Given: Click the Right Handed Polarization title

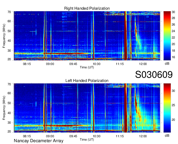Looking at the screenshot, I should click(87, 8).
